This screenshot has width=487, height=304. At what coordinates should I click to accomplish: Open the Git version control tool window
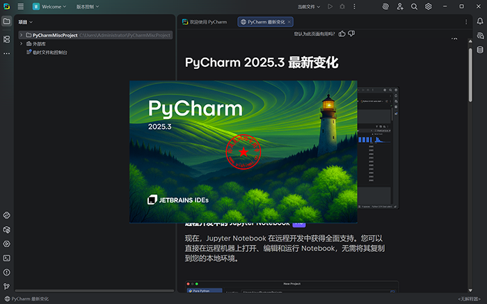(6, 286)
